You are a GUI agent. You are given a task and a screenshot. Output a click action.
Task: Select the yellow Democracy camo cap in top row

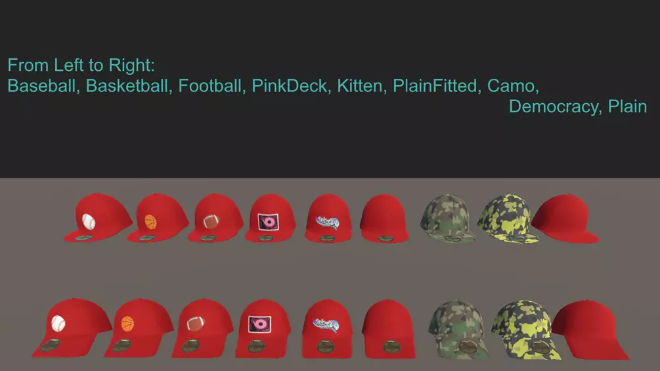508,218
